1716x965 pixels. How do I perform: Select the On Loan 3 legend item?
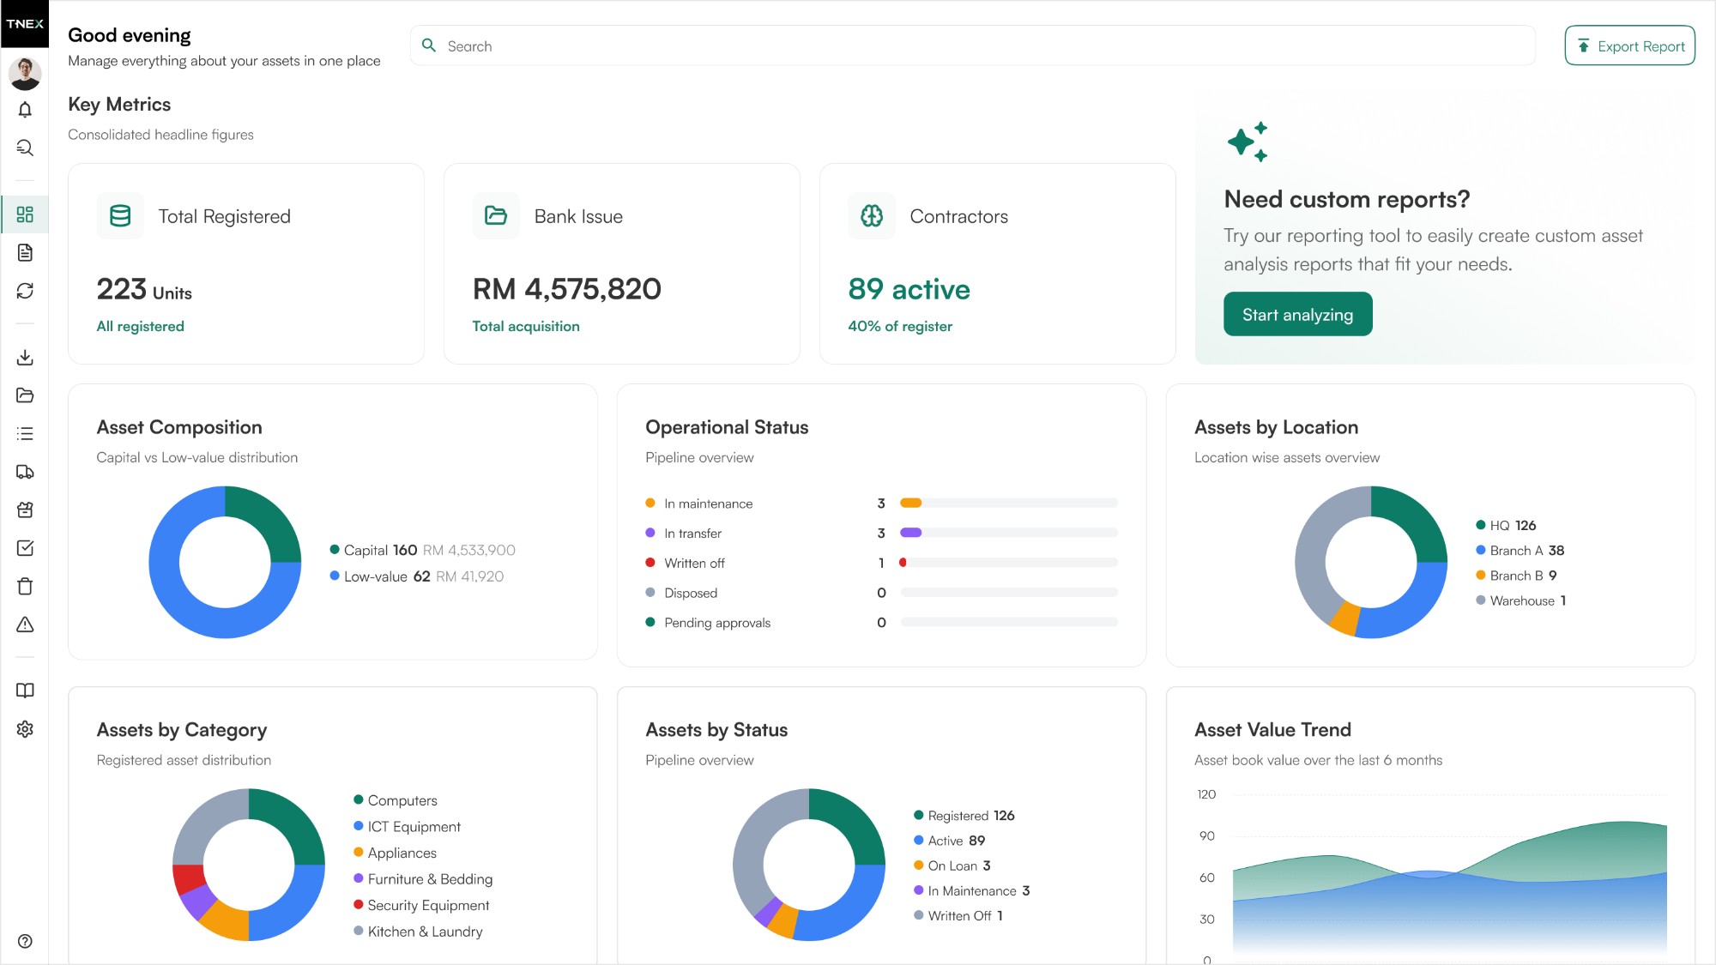pyautogui.click(x=952, y=865)
